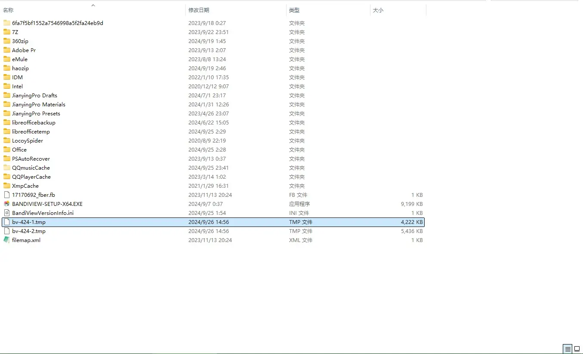Click date 2021/1/29 16:31 of XmpCache
Viewport: 583px width, 354px height.
coord(209,186)
